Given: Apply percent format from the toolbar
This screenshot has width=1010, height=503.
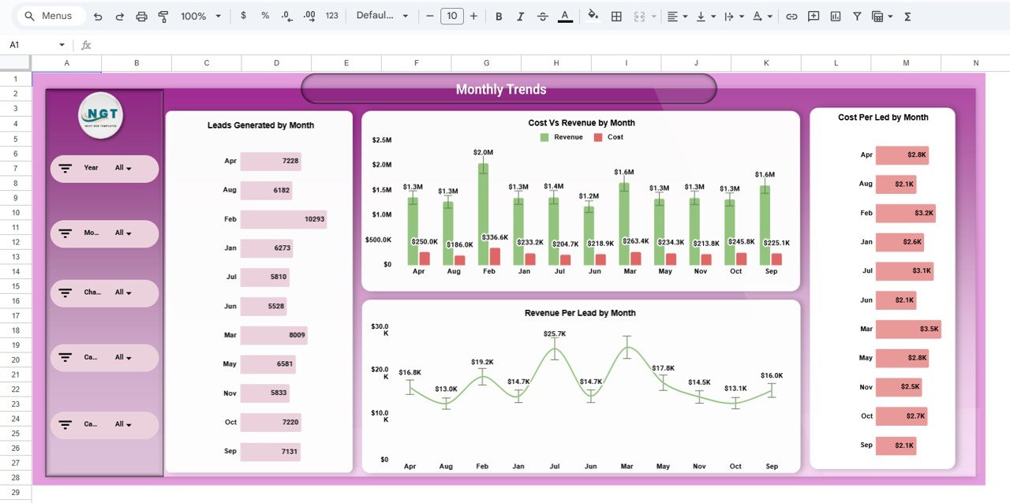Looking at the screenshot, I should pos(264,15).
